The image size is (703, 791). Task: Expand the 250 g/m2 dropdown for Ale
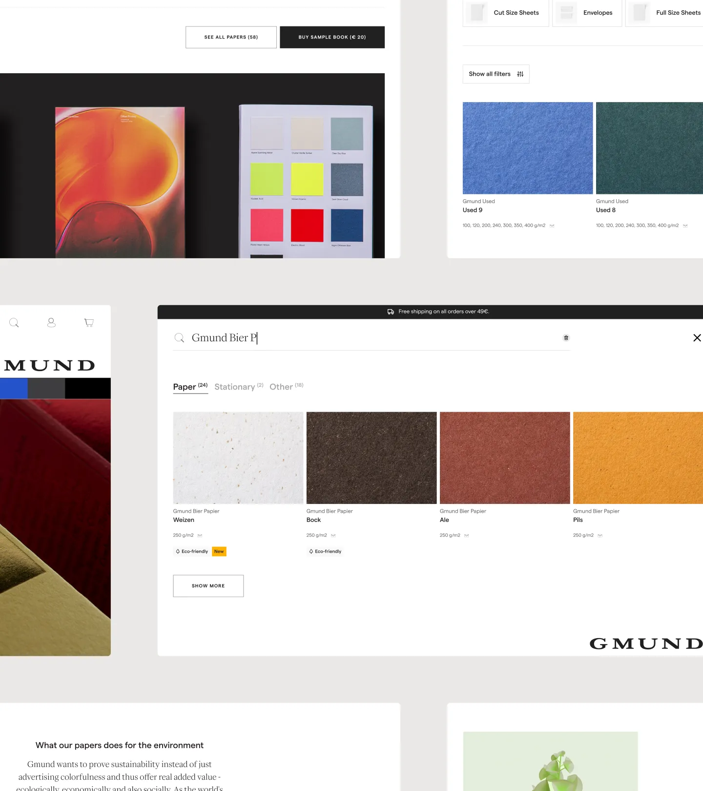[467, 536]
